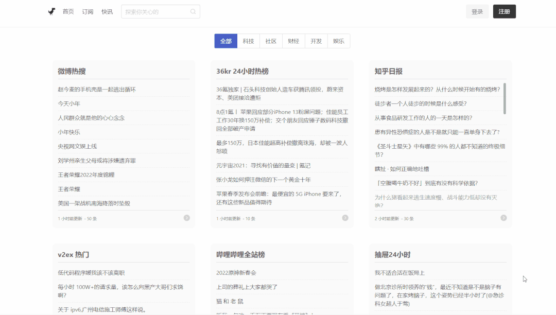Open the 微博热搜 card title
The height and width of the screenshot is (315, 556).
[x=72, y=71]
